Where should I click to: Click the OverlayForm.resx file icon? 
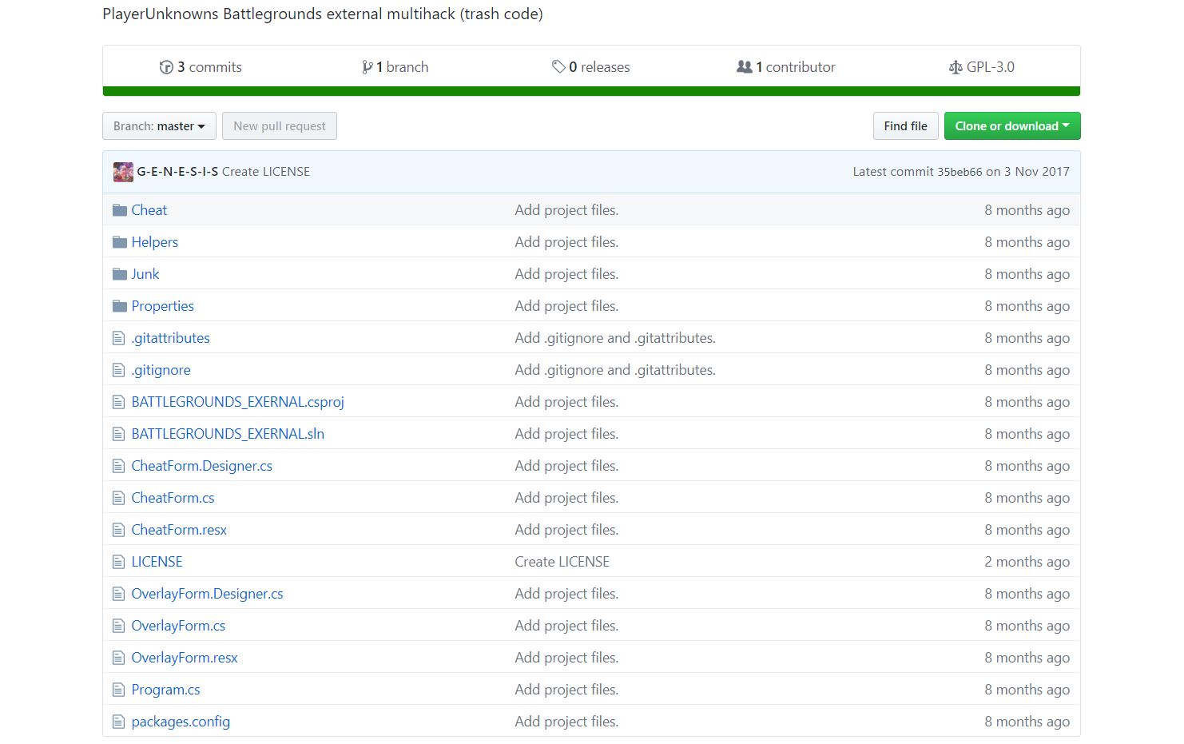pyautogui.click(x=119, y=658)
